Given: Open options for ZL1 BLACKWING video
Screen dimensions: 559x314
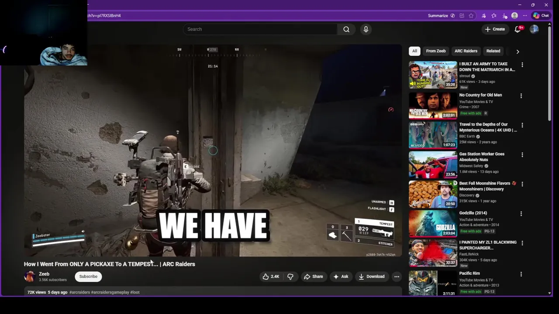Looking at the screenshot, I should tap(522, 243).
